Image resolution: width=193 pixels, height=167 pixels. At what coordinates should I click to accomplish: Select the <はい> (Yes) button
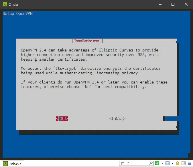62,119
